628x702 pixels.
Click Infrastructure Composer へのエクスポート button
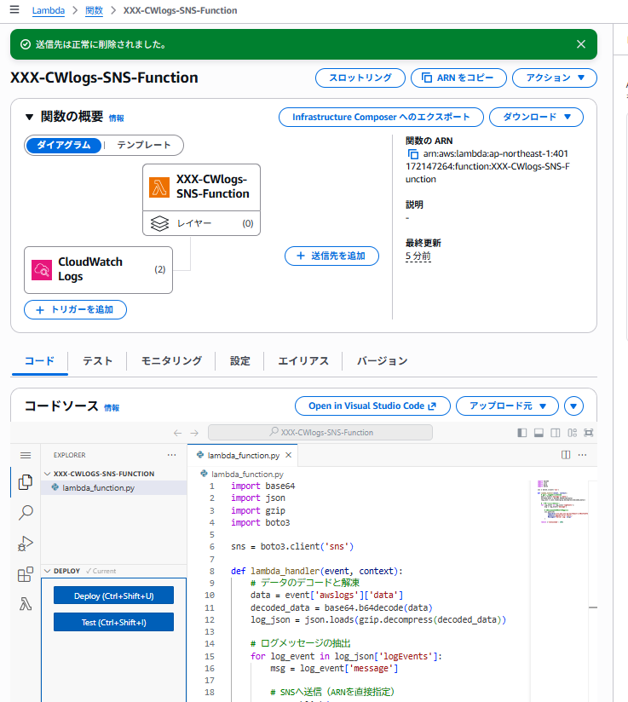[x=381, y=118]
